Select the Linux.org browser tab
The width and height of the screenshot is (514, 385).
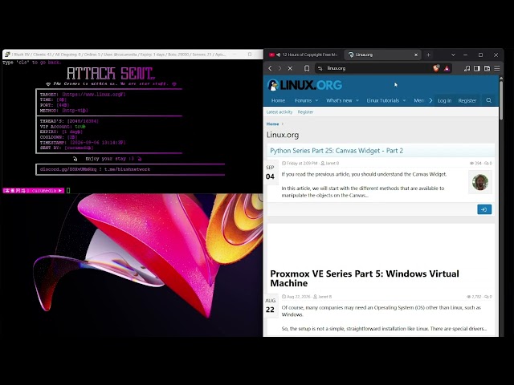pyautogui.click(x=382, y=55)
